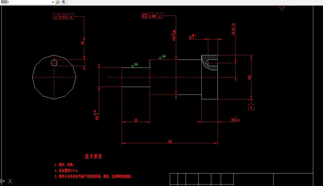323x186 pixels.
Task: Click the 18±0.15 dimension text
Action: pyautogui.click(x=233, y=29)
